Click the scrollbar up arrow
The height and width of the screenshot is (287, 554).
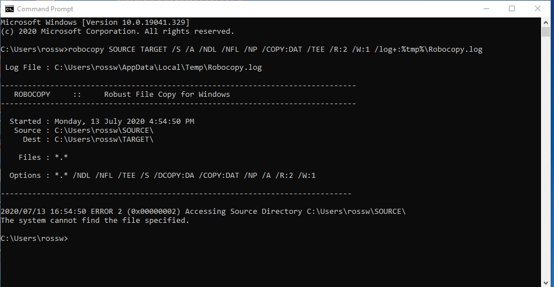pos(546,21)
